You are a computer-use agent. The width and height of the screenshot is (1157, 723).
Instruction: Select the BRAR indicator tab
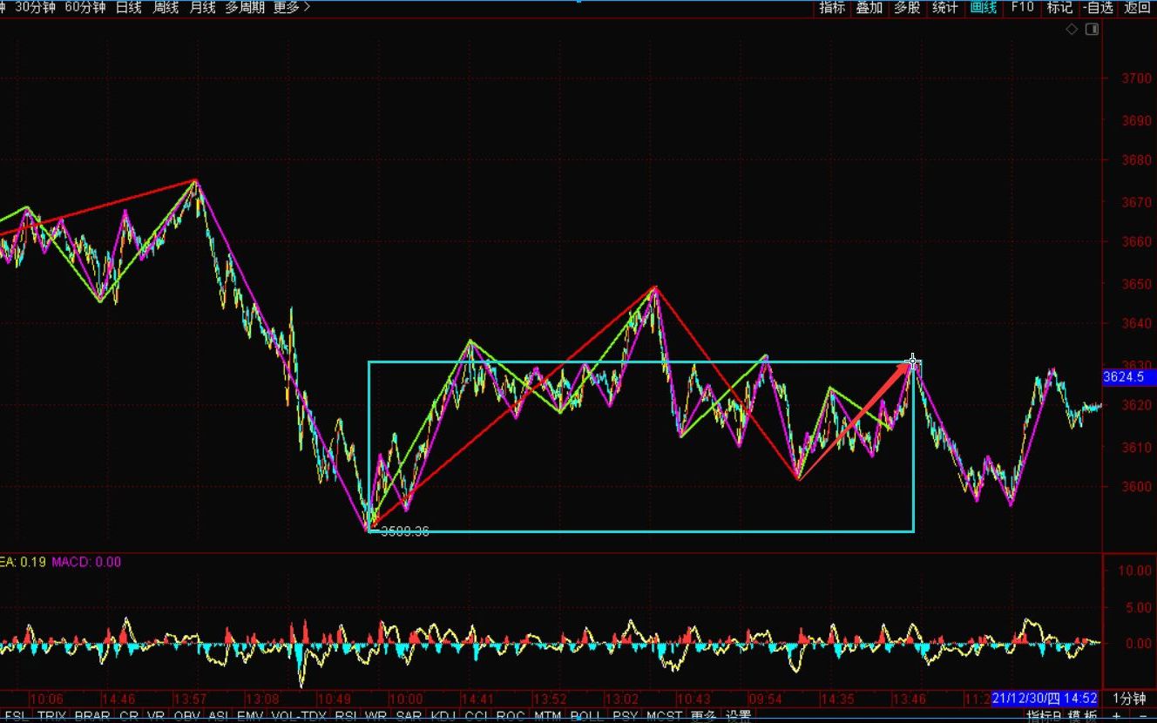[x=92, y=716]
